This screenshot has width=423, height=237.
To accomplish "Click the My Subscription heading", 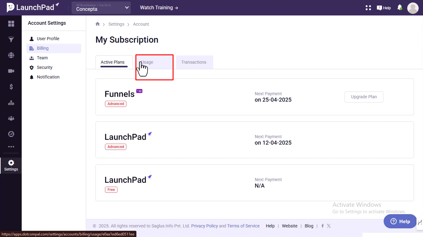I will click(127, 40).
